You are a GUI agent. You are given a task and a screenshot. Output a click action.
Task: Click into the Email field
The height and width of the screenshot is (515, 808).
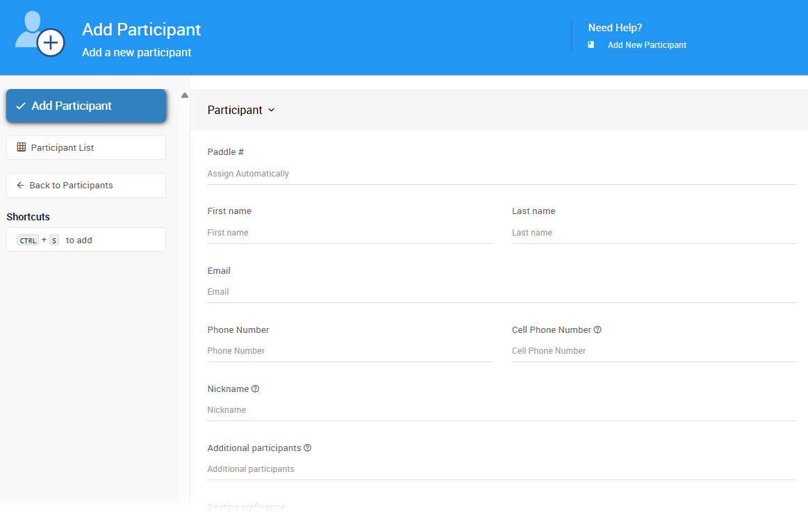coord(501,292)
